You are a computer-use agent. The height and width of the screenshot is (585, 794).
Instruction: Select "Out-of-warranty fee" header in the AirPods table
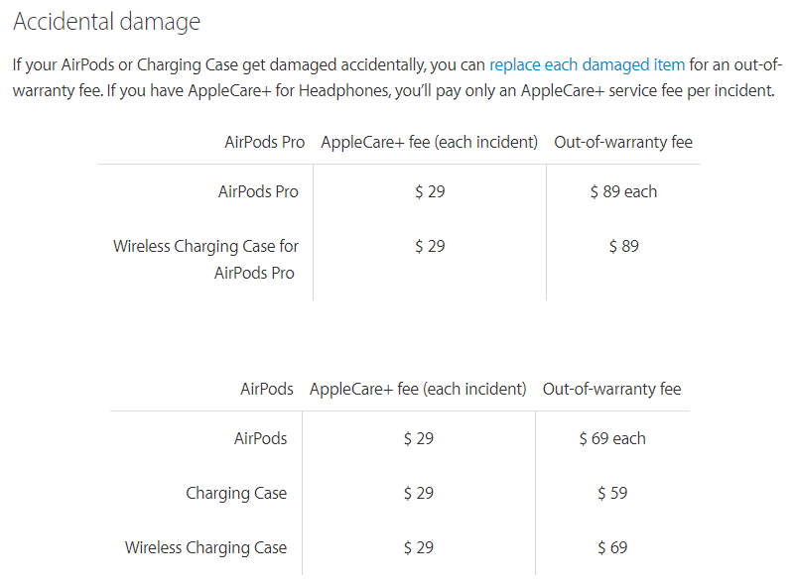(x=612, y=389)
